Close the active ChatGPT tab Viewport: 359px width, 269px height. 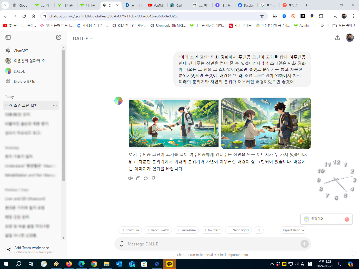(117, 5)
